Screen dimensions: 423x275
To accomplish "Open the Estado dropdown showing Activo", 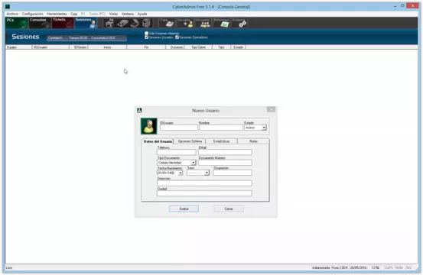I will [255, 128].
